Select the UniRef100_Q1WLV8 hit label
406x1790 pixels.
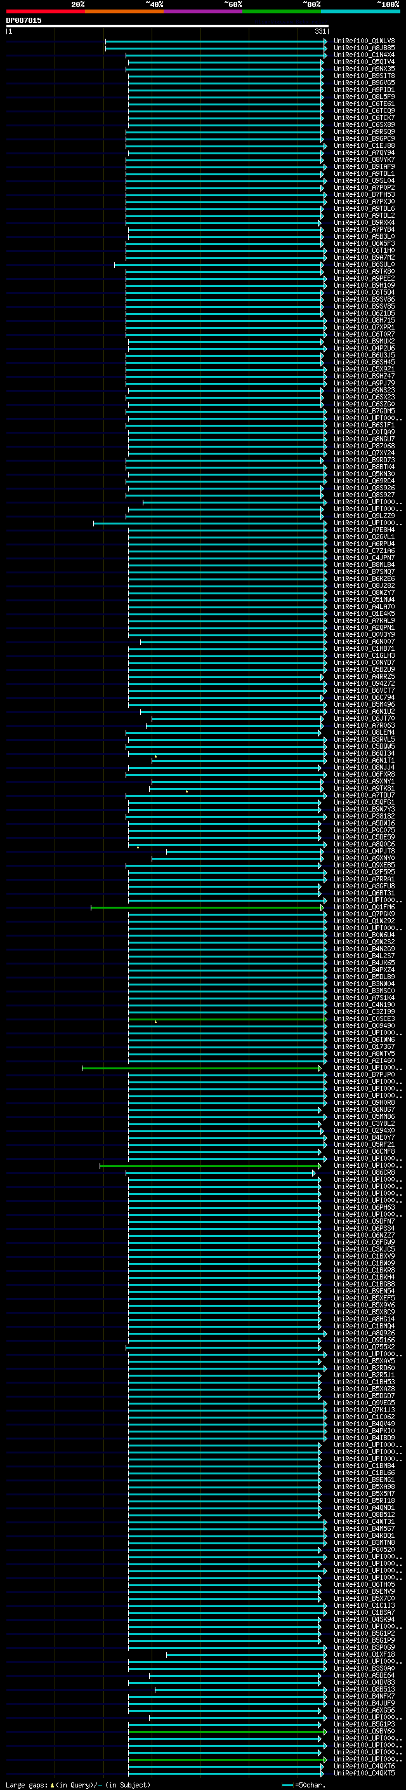[x=363, y=41]
